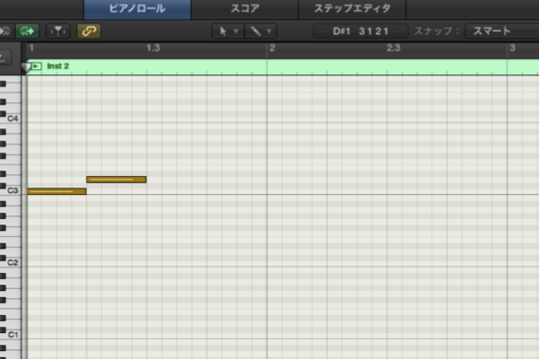
Task: Select the Inst 2 region header
Action: tap(283, 66)
